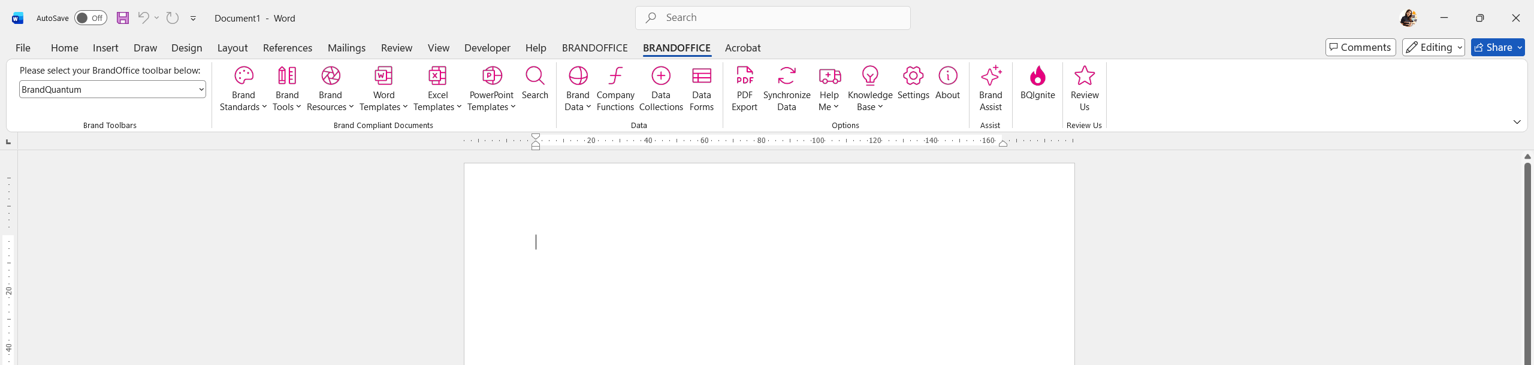This screenshot has height=365, width=1534.
Task: Redo the last action
Action: [x=173, y=18]
